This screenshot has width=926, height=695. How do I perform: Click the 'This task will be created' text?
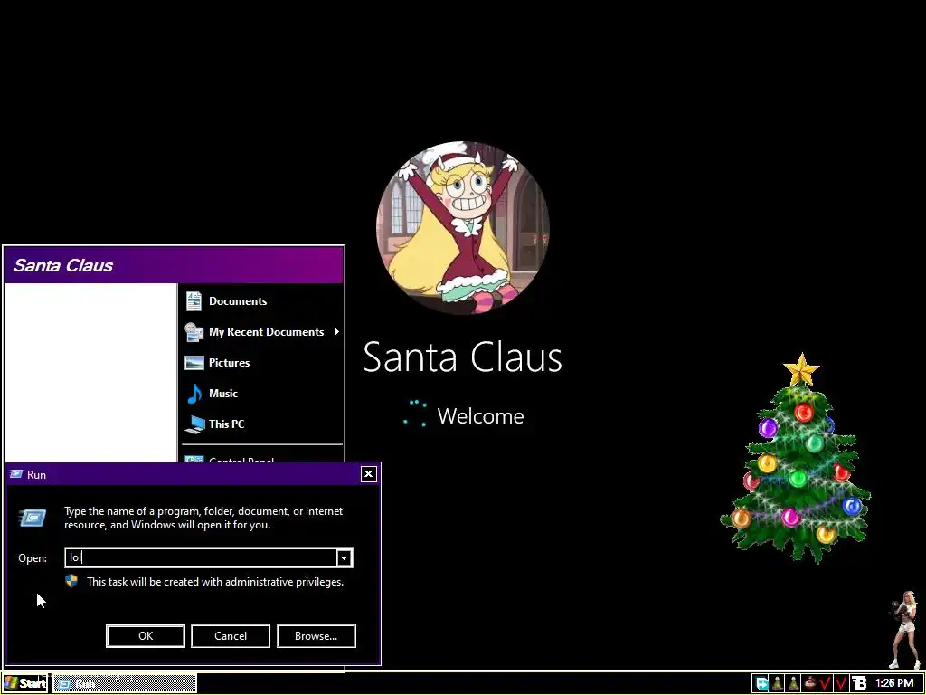coord(215,582)
